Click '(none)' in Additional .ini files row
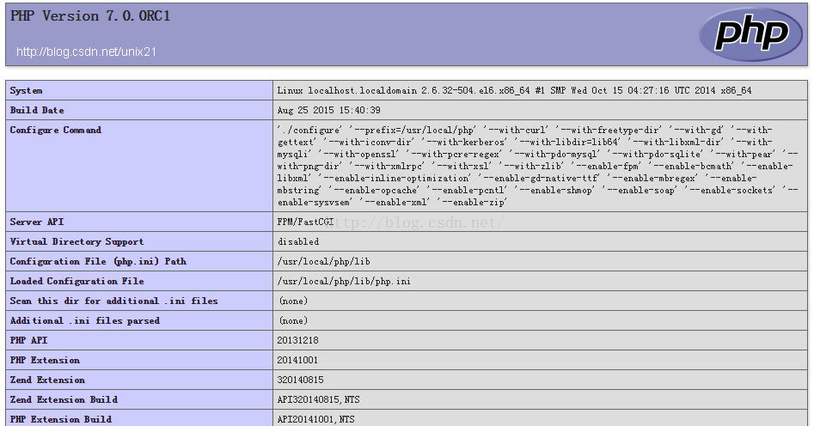The width and height of the screenshot is (814, 426). click(x=293, y=320)
